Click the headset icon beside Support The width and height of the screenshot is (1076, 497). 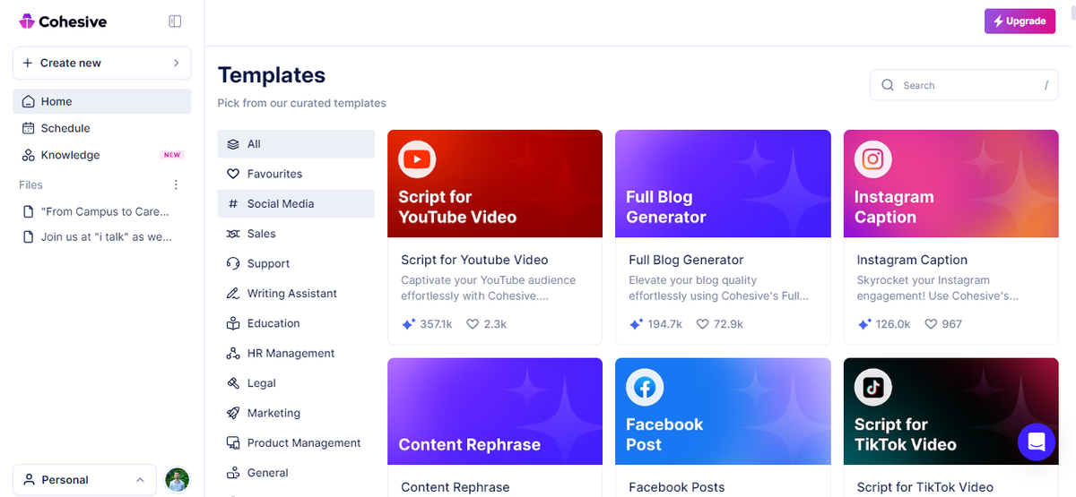click(x=233, y=263)
